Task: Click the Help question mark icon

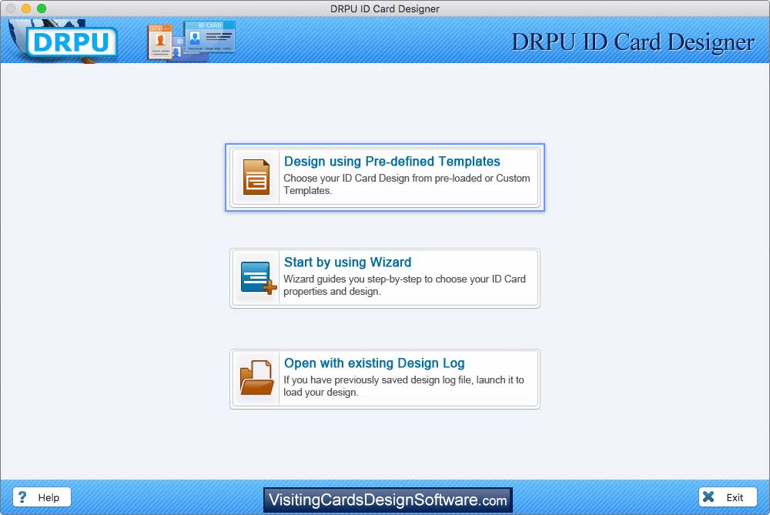Action: coord(22,497)
